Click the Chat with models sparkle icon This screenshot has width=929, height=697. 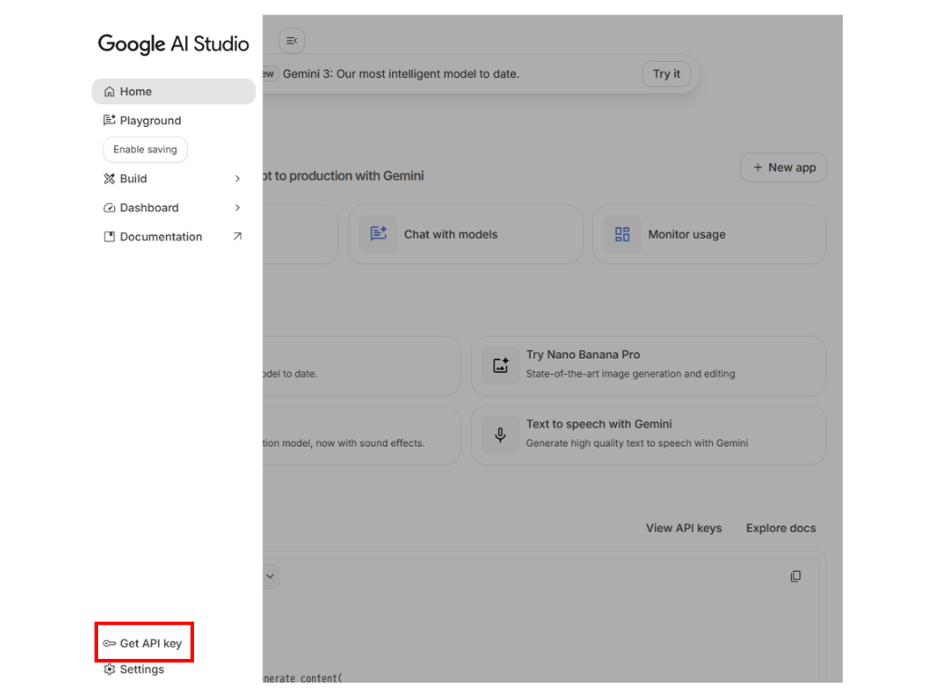378,234
